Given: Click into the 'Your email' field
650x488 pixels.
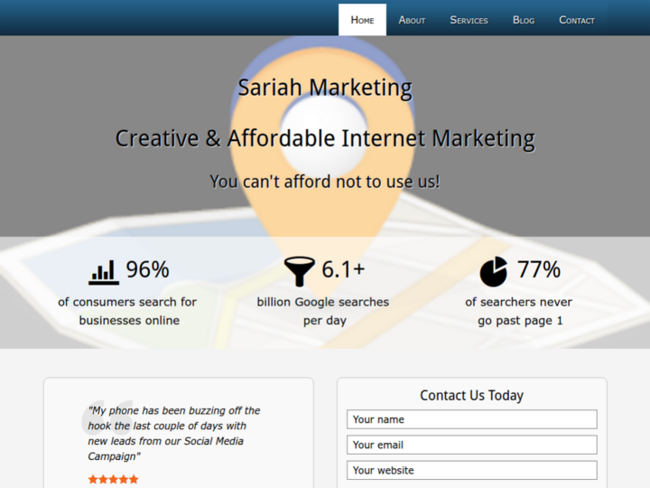Looking at the screenshot, I should coord(471,445).
